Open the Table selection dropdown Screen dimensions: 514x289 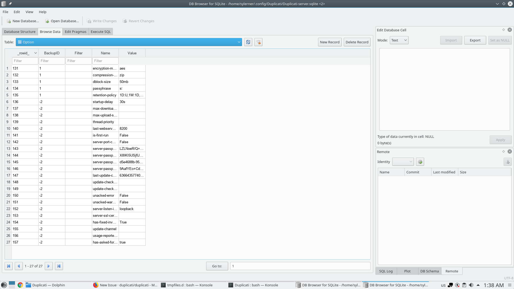tap(239, 42)
